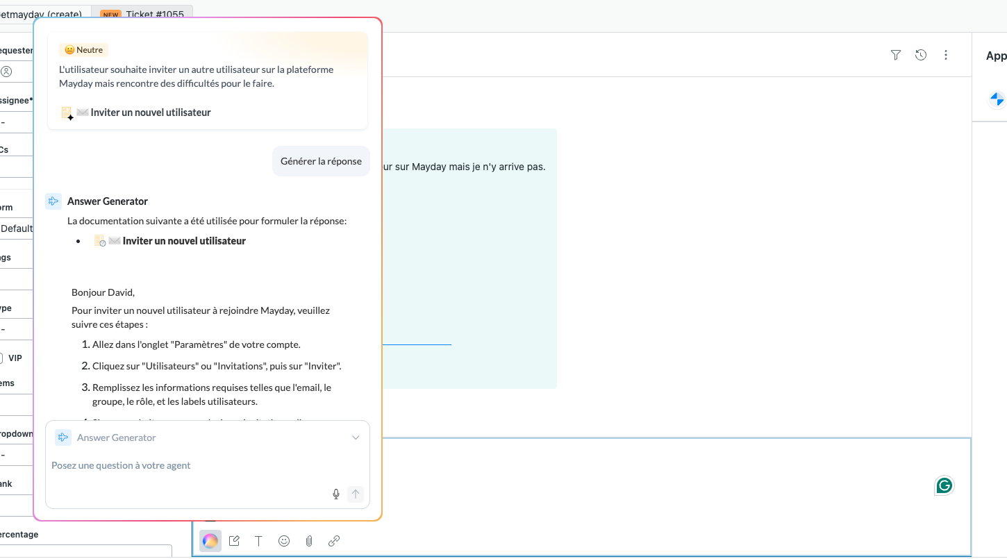
Task: Open the conversation filter funnel icon
Action: (896, 55)
